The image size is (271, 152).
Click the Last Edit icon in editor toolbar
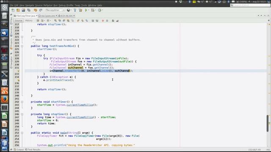(38, 21)
